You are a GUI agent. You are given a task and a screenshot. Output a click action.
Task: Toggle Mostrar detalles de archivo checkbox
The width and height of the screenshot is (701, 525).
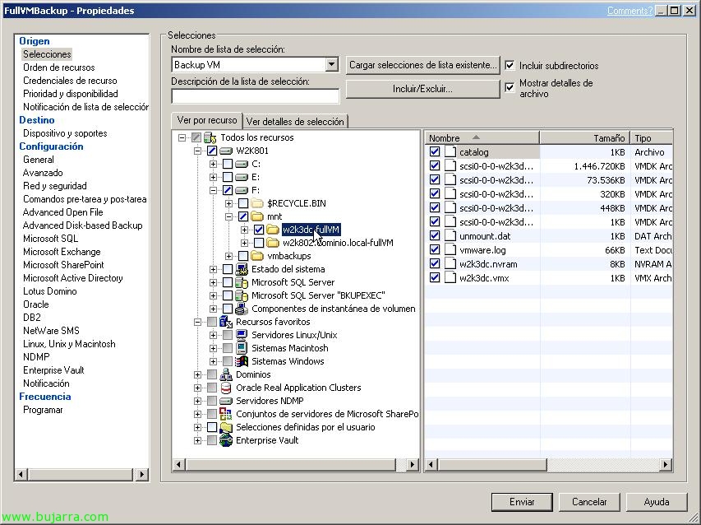[510, 87]
